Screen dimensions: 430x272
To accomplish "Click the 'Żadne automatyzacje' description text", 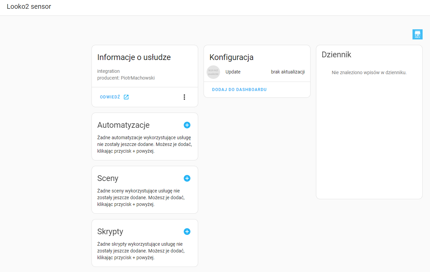I will click(x=145, y=144).
